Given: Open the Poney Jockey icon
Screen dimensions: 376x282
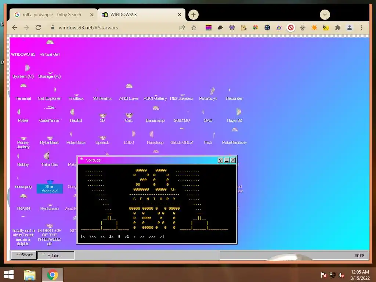Looking at the screenshot, I should click(23, 143).
